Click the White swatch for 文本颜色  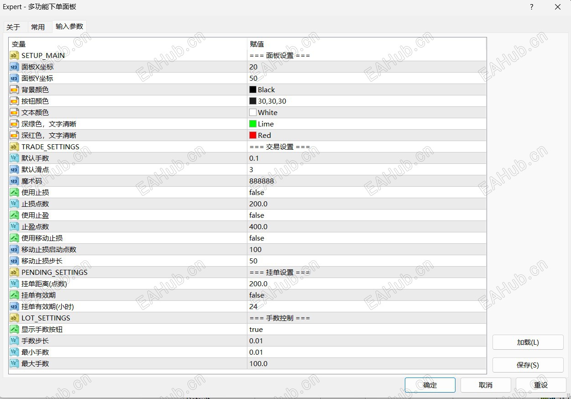pos(253,112)
